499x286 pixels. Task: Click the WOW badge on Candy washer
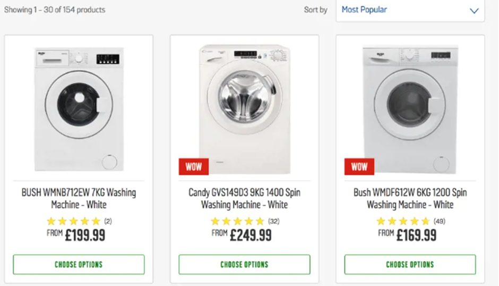pos(193,166)
